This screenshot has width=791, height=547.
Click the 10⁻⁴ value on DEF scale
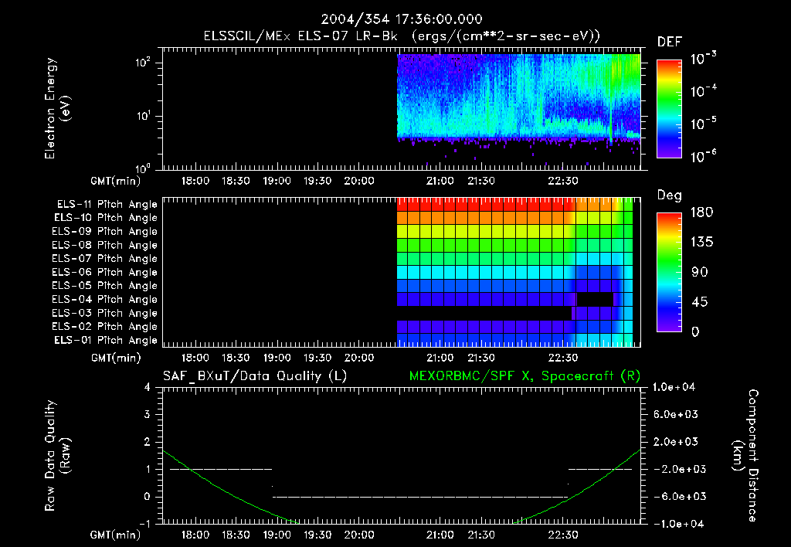point(703,91)
